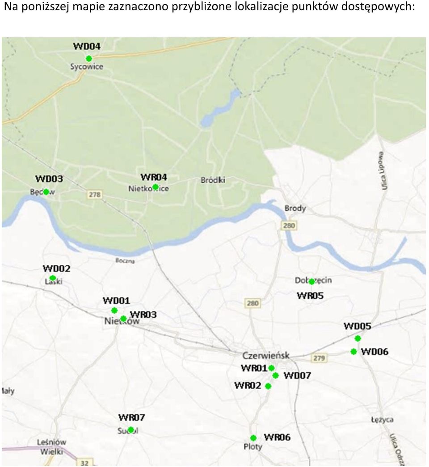Select the WR01 dot in Czerwieńsk

(271, 368)
